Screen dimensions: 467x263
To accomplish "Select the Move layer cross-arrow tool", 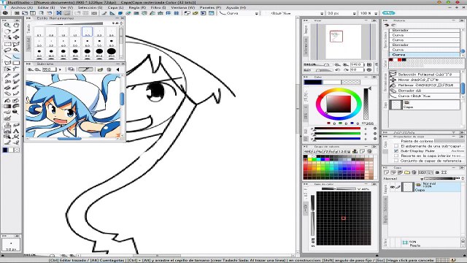I will (x=16, y=37).
